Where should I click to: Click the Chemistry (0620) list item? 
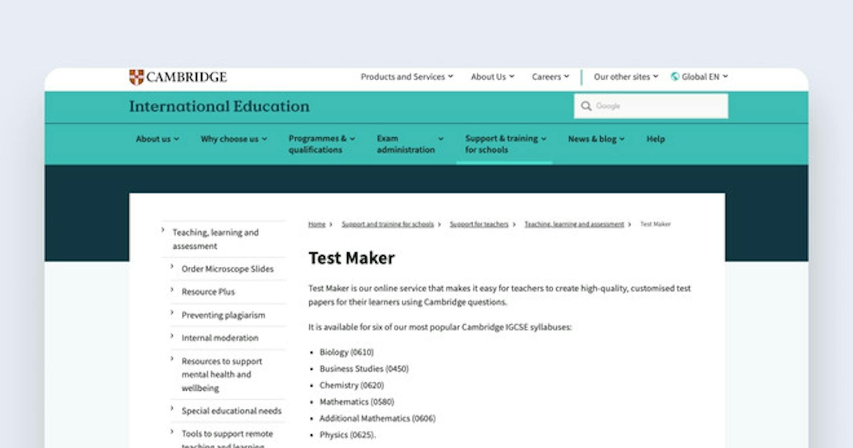point(351,385)
